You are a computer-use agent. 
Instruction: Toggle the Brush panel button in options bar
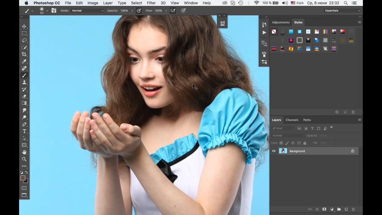click(54, 10)
